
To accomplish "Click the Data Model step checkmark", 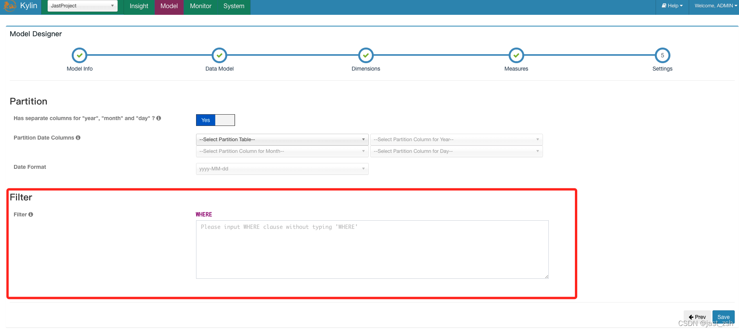I will pos(219,55).
